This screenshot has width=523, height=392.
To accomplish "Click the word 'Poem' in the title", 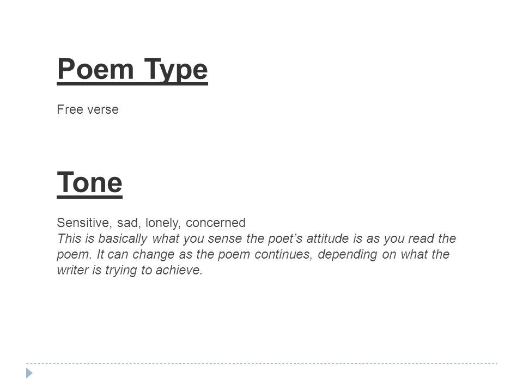I will (x=95, y=69).
